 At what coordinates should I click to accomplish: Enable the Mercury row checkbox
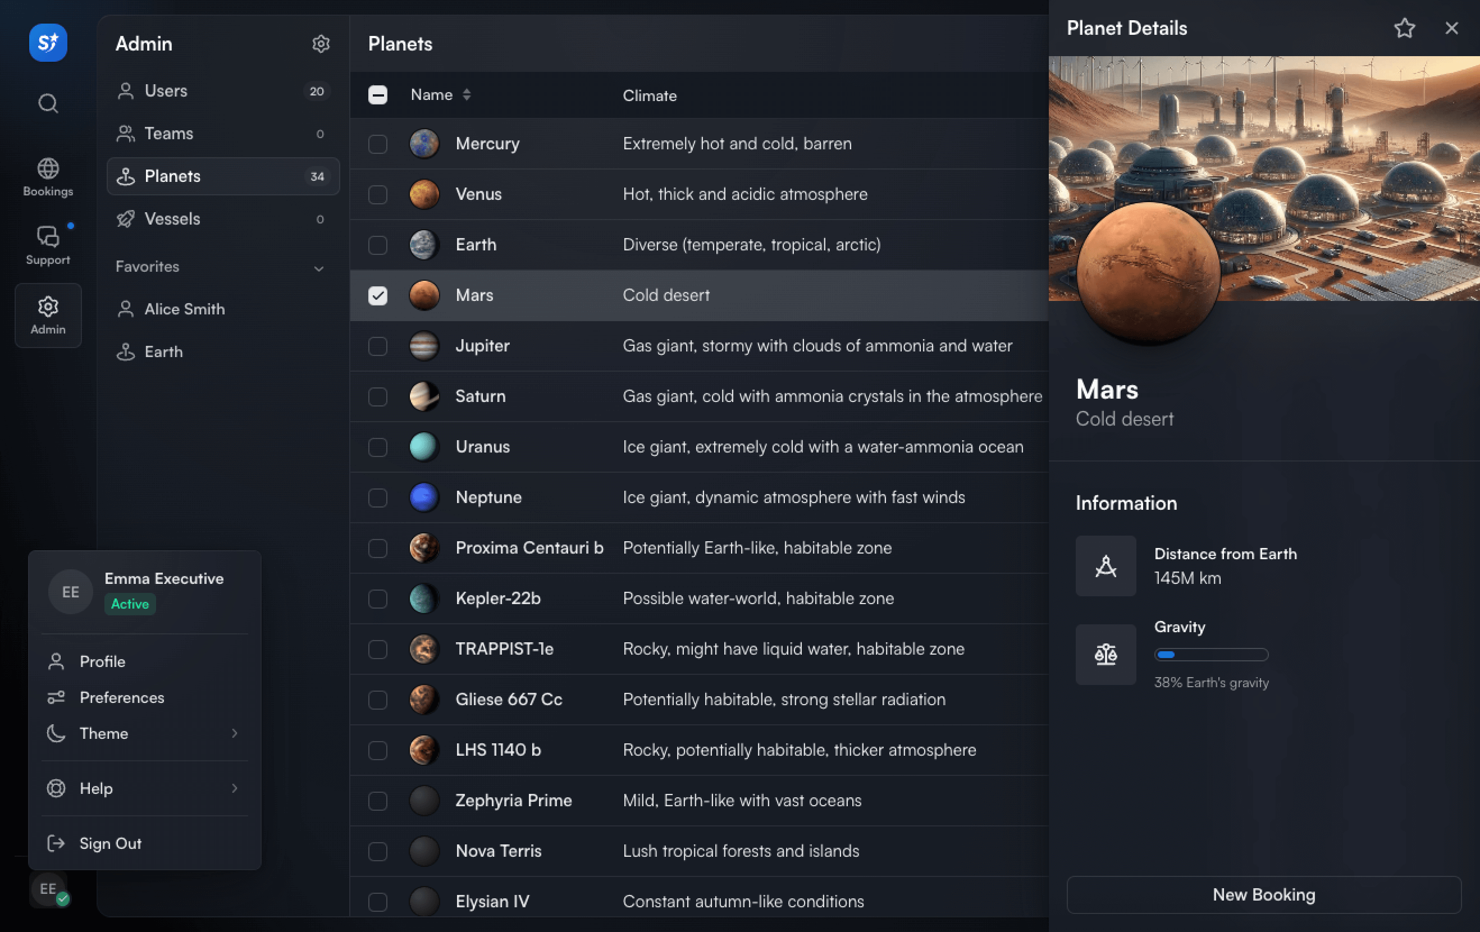tap(377, 143)
